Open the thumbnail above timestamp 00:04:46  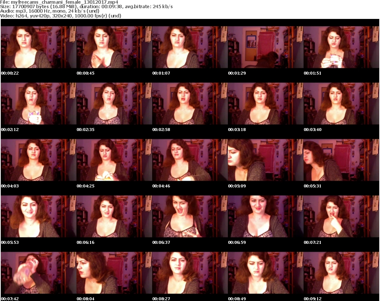tap(190, 160)
